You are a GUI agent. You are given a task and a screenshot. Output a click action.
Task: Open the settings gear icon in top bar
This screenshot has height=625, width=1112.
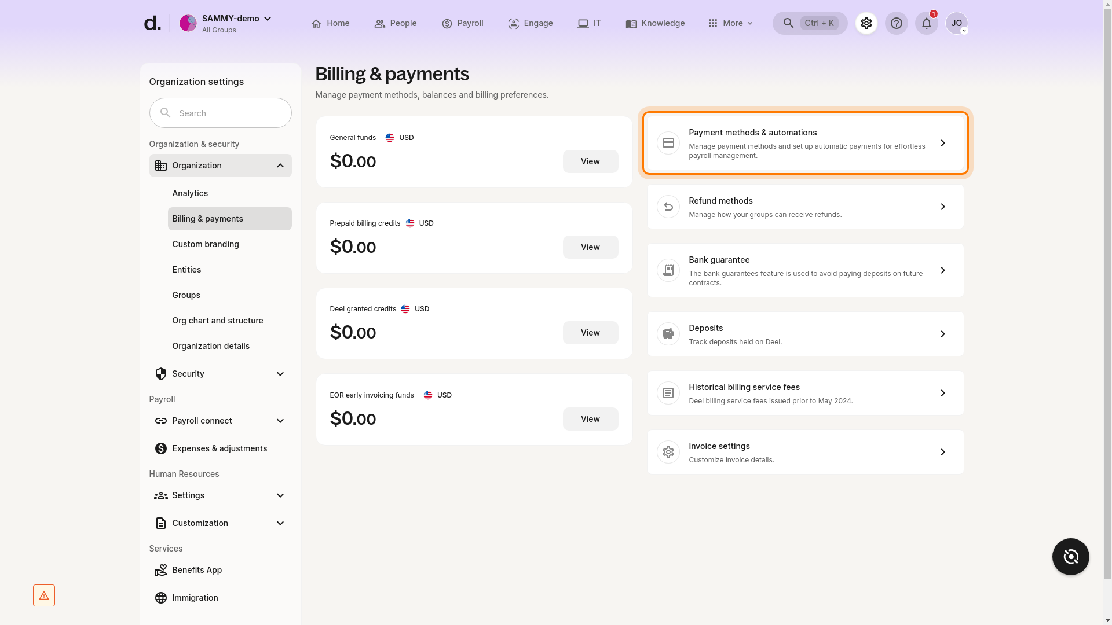point(866,23)
